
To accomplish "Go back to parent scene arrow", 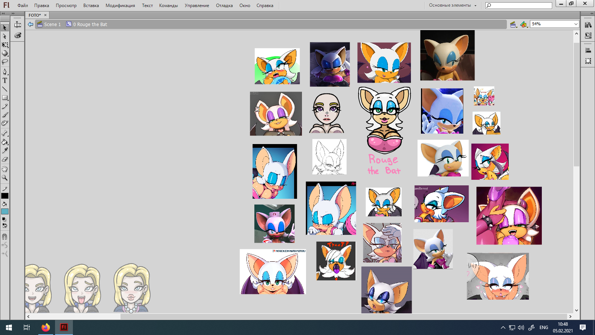I will tap(30, 24).
